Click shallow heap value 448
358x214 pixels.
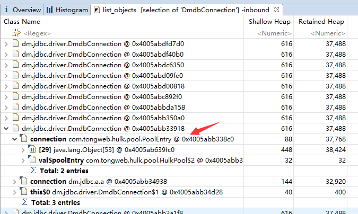point(286,150)
